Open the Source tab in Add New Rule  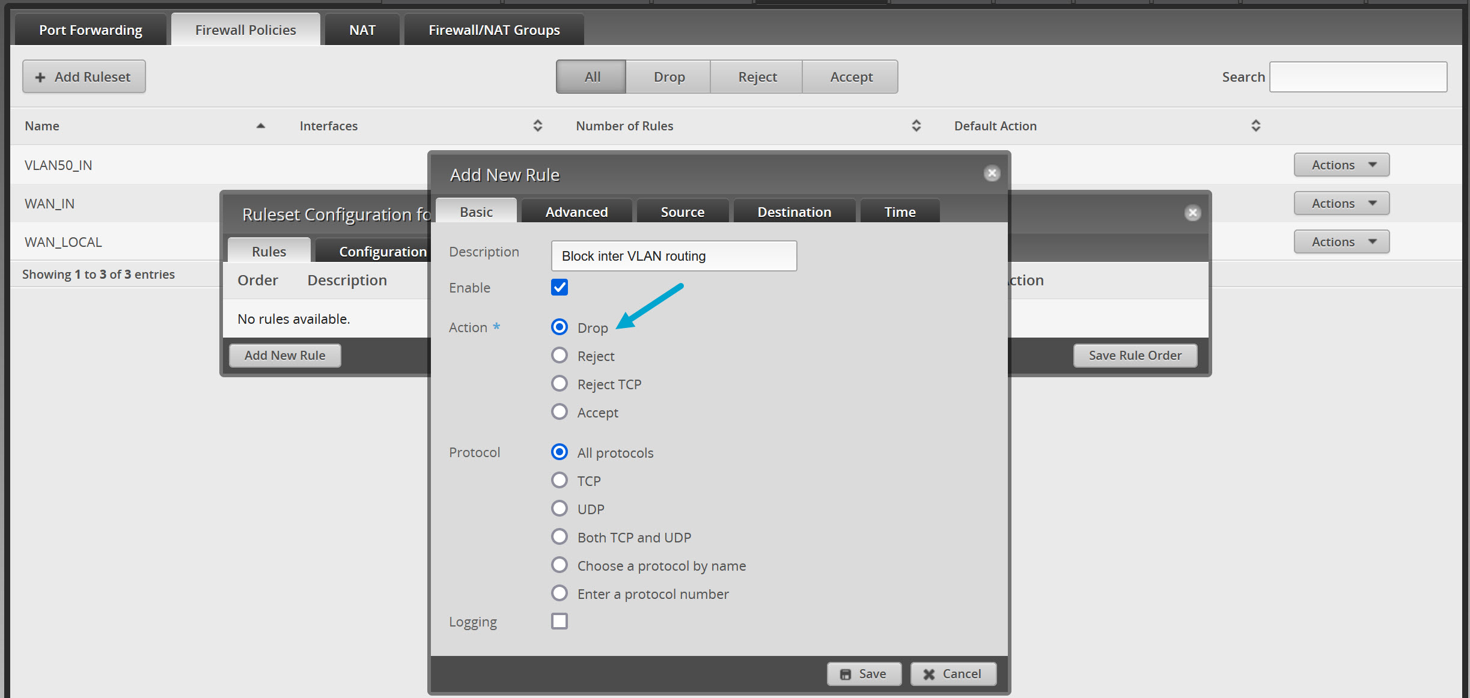point(682,211)
